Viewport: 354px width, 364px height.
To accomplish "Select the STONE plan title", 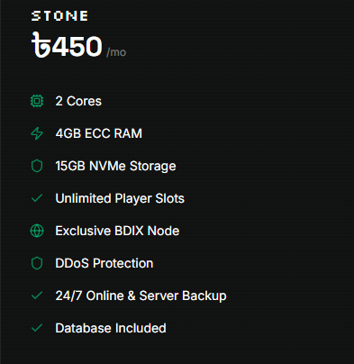I will pos(59,16).
